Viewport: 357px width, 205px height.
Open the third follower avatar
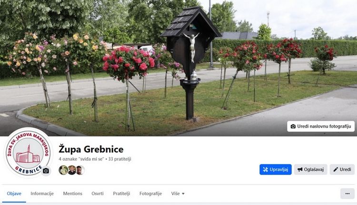(x=80, y=170)
